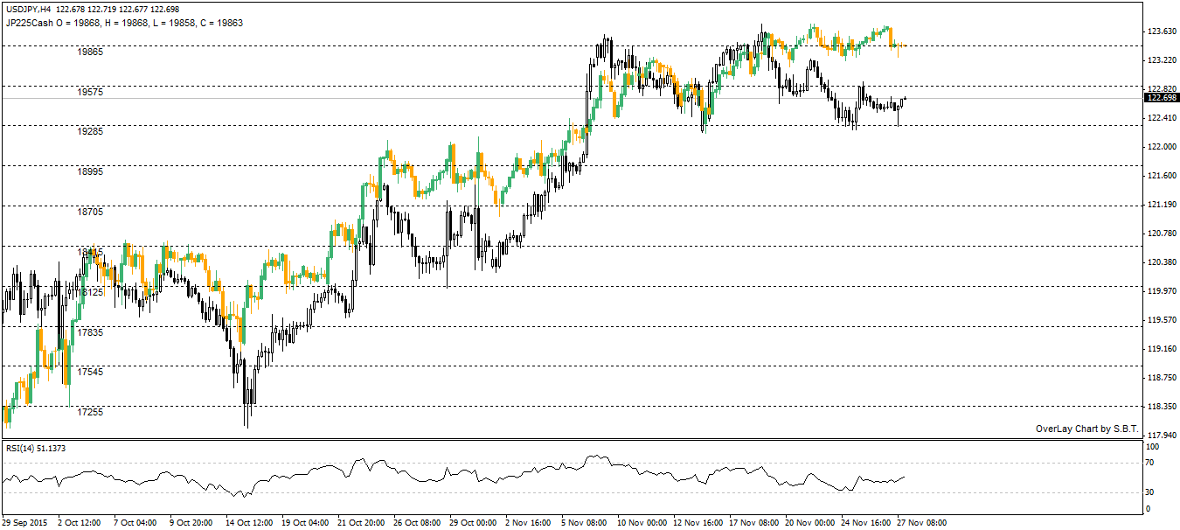
Task: Click the 120.380 price scale value
Action: coord(1162,262)
